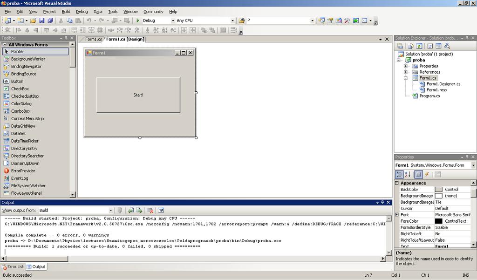Screen dimensions: 477x280
Task: Select the FormBorderStyle property row
Action: point(435,227)
